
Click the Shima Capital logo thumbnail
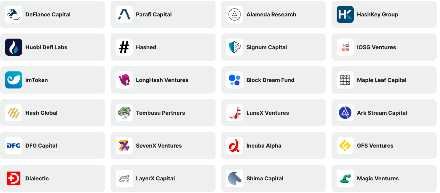(x=235, y=178)
